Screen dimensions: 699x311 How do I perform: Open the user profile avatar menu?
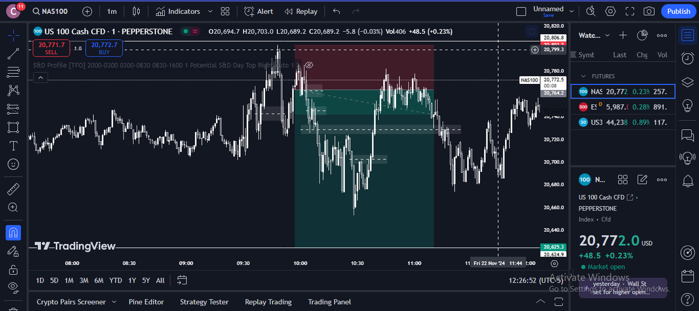pos(13,11)
